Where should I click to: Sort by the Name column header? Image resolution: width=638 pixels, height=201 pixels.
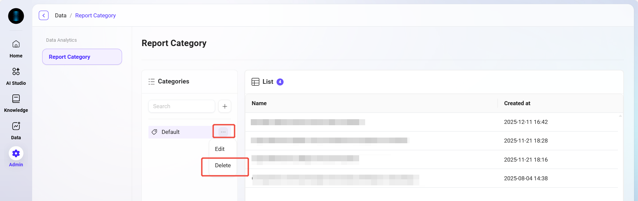point(259,103)
